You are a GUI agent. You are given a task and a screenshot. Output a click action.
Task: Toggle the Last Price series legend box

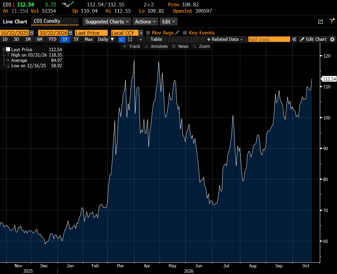coord(8,50)
